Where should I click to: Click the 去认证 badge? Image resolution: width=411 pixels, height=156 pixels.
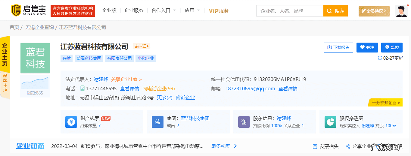[142, 46]
